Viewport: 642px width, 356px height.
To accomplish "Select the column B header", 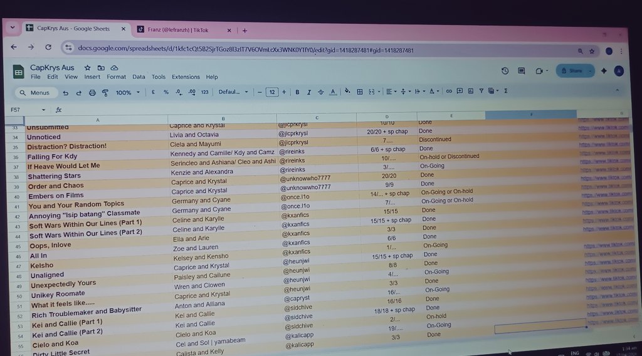I will pyautogui.click(x=223, y=118).
